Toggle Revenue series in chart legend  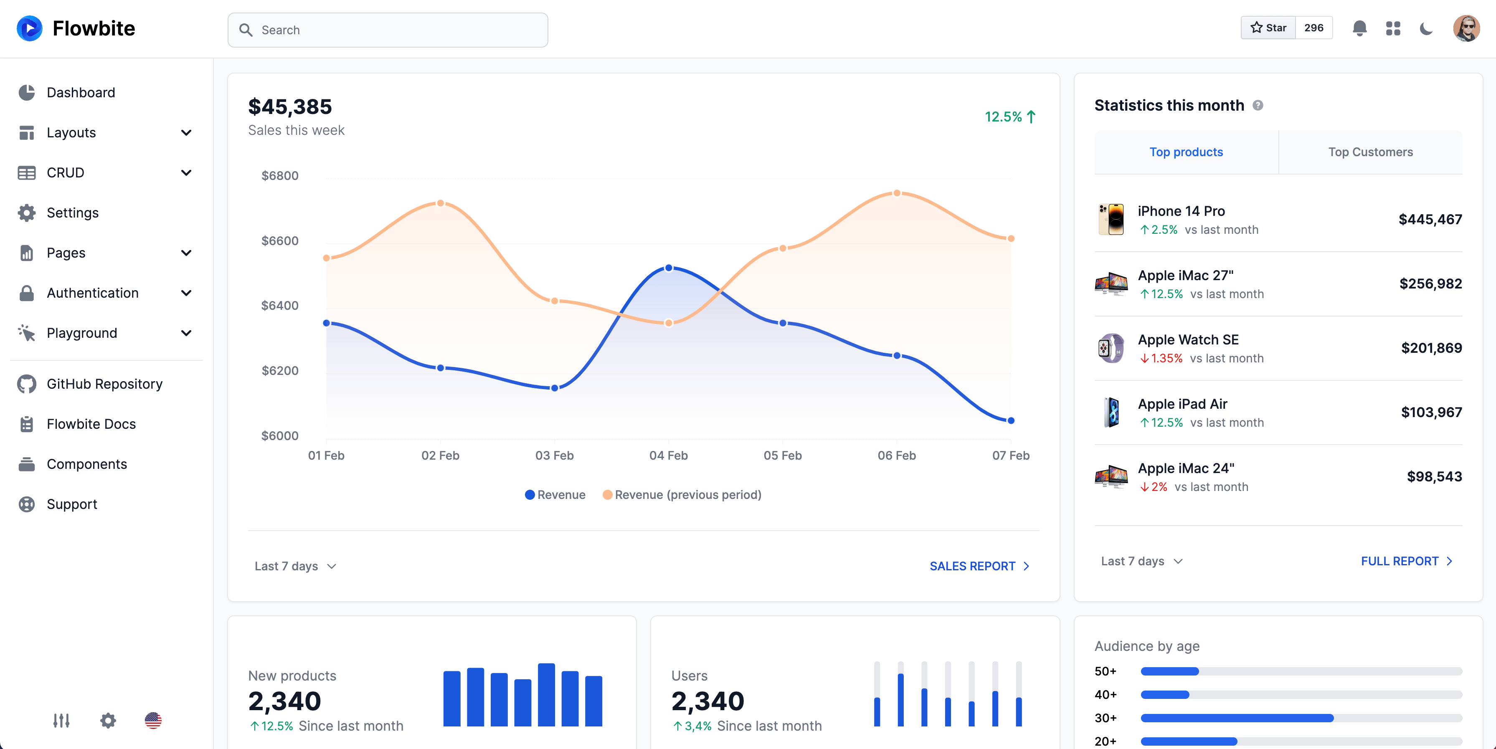[555, 495]
